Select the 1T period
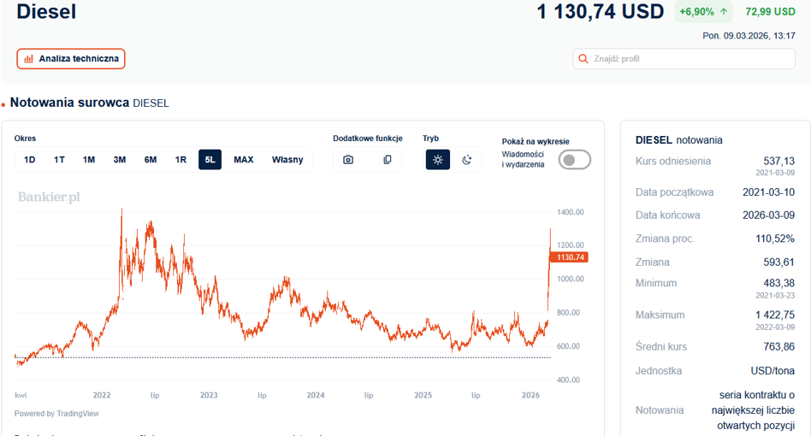Screen dimensions: 811x436 click(60, 160)
